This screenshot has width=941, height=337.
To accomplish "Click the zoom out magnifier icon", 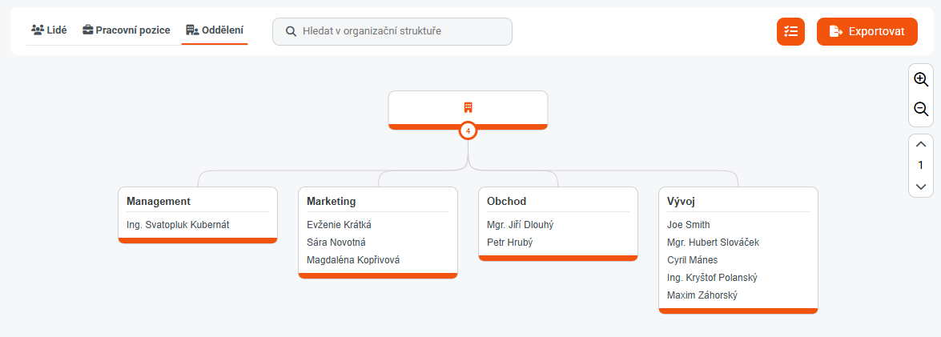I will coord(921,110).
